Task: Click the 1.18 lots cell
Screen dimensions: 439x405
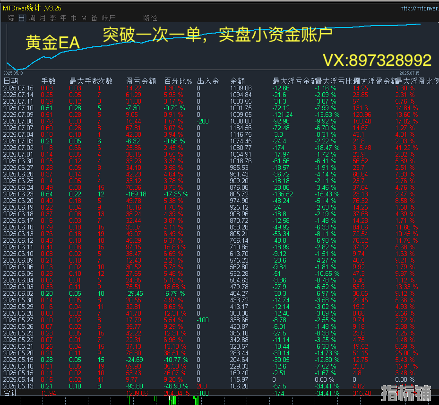Action: (47, 148)
